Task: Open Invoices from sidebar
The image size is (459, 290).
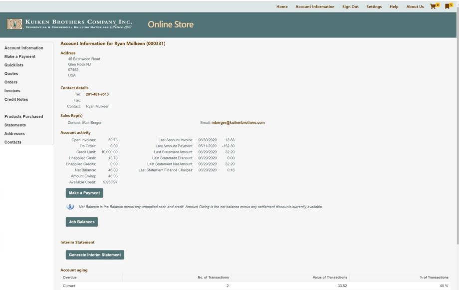Action: click(x=12, y=90)
